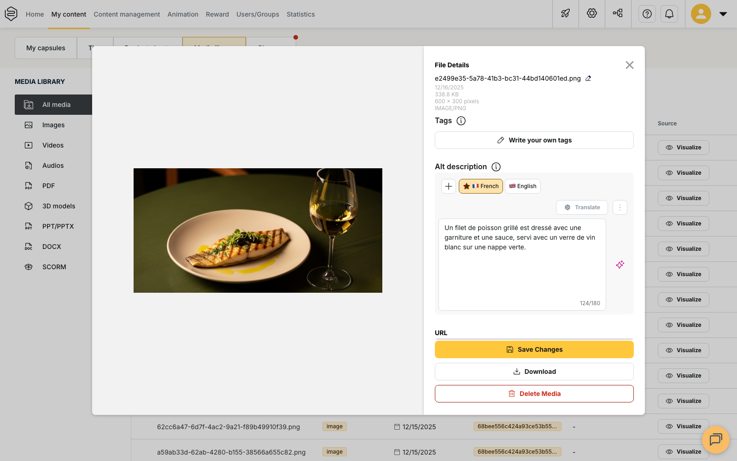Image resolution: width=737 pixels, height=461 pixels.
Task: Click the hierarchy structure icon in header
Action: tap(618, 13)
